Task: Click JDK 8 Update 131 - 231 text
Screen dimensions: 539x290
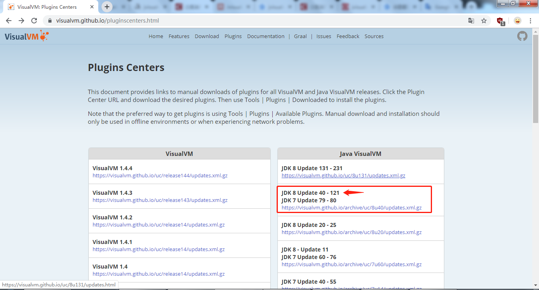Action: point(312,168)
